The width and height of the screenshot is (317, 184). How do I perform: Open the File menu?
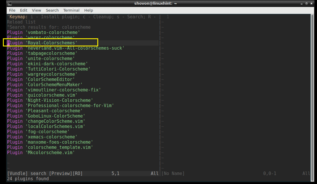click(12, 10)
